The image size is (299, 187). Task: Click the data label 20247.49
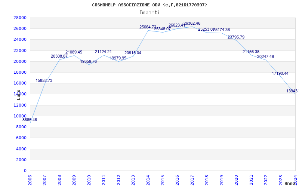click(x=266, y=57)
